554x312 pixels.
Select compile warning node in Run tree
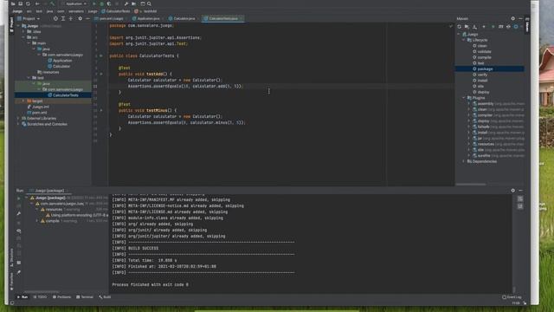(52, 221)
